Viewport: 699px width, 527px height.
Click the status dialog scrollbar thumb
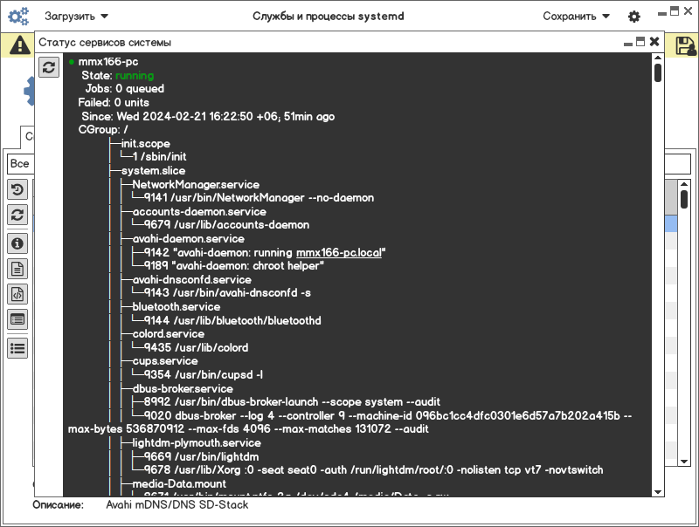[x=658, y=72]
